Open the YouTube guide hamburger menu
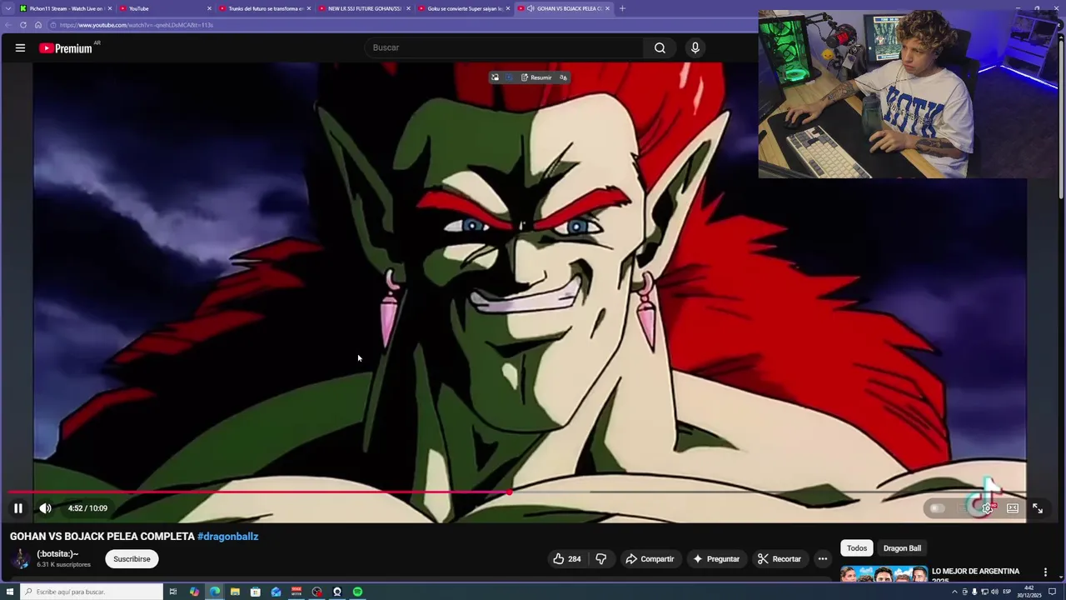 click(20, 47)
